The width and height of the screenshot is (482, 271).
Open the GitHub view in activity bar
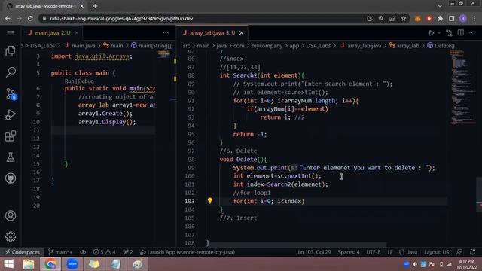click(x=11, y=178)
